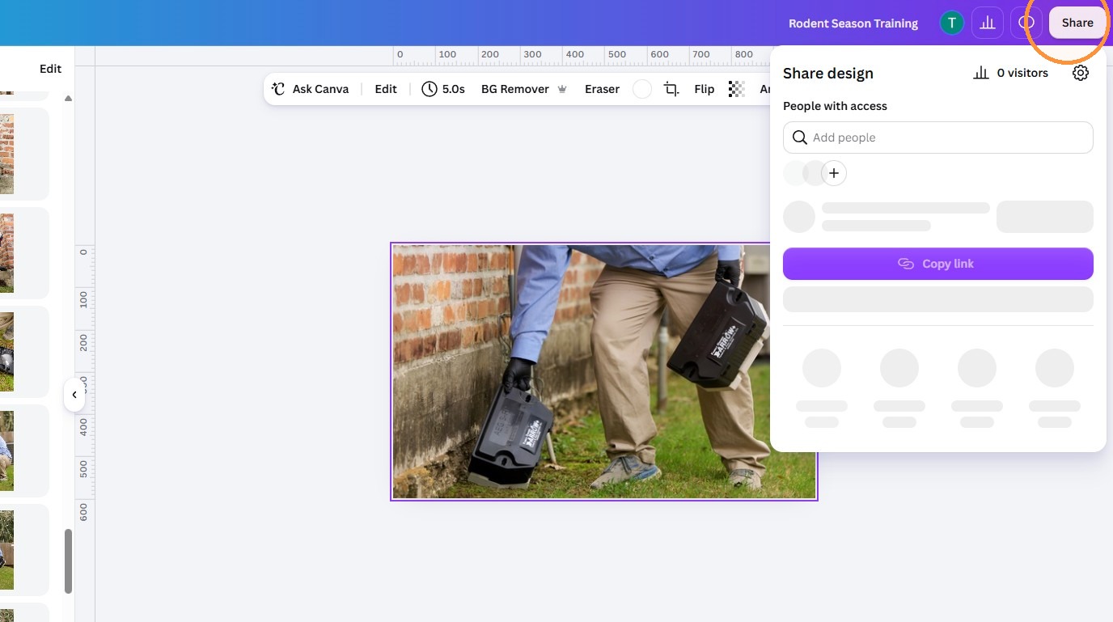Open the transparency checkerboard icon
The height and width of the screenshot is (622, 1113).
pos(736,89)
